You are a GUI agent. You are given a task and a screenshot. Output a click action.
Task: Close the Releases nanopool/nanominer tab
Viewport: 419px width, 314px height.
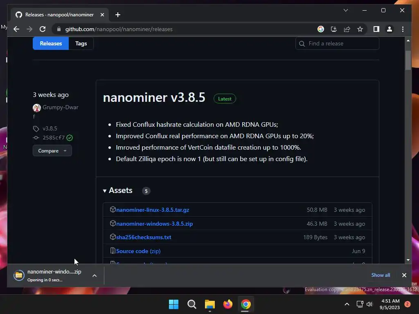[x=102, y=15]
